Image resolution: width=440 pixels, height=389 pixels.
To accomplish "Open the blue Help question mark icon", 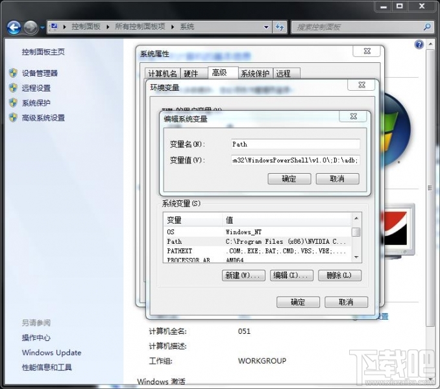I will coord(419,45).
